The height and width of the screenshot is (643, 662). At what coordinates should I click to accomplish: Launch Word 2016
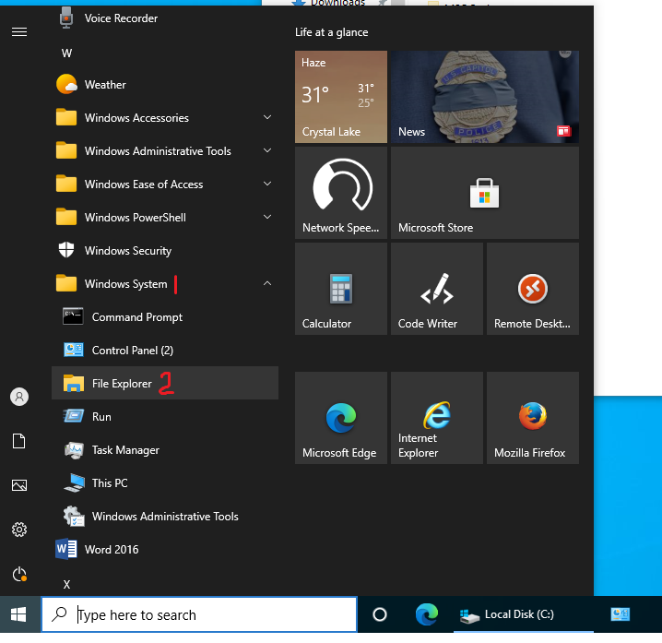point(165,549)
